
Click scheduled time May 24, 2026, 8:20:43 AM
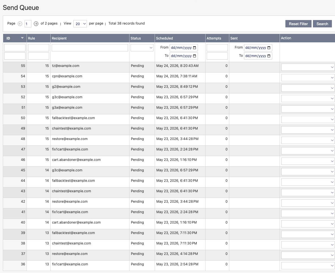177,66
